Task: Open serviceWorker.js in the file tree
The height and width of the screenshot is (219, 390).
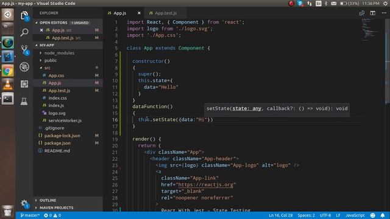Action: 68,120
